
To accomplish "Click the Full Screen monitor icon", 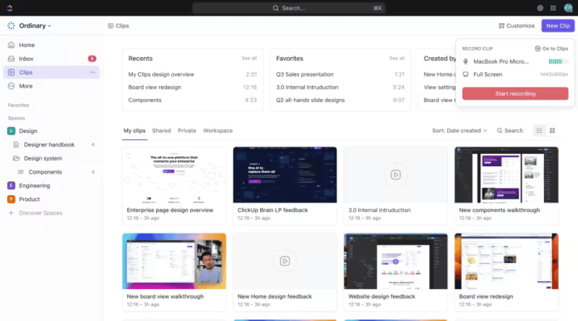I will (x=466, y=74).
